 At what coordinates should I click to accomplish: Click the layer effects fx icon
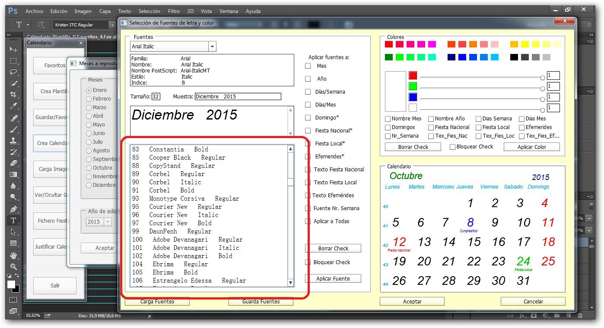coord(522,316)
